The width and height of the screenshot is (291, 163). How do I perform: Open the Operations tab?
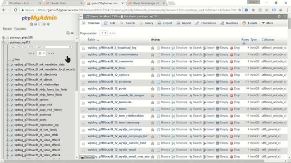pyautogui.click(x=206, y=23)
